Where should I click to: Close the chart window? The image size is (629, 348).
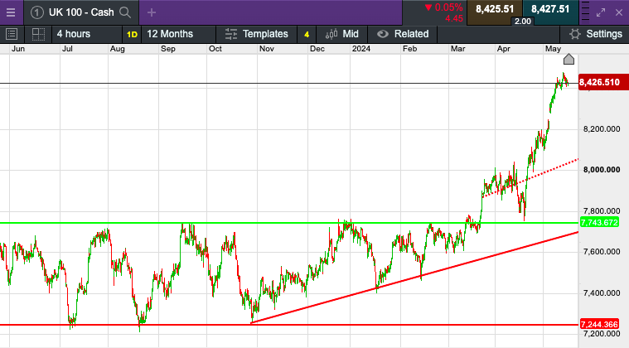tap(619, 12)
